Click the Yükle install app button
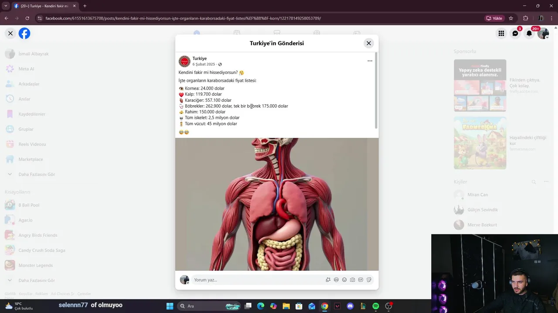Screen dimensions: 558x313 point(494,18)
